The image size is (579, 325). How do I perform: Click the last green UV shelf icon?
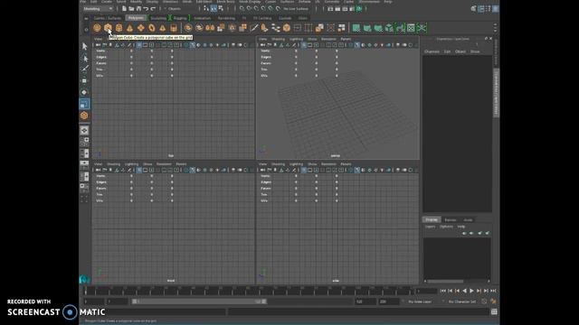(422, 28)
